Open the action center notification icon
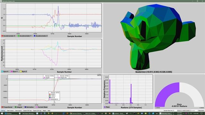The height and width of the screenshot is (115, 205). (201, 113)
